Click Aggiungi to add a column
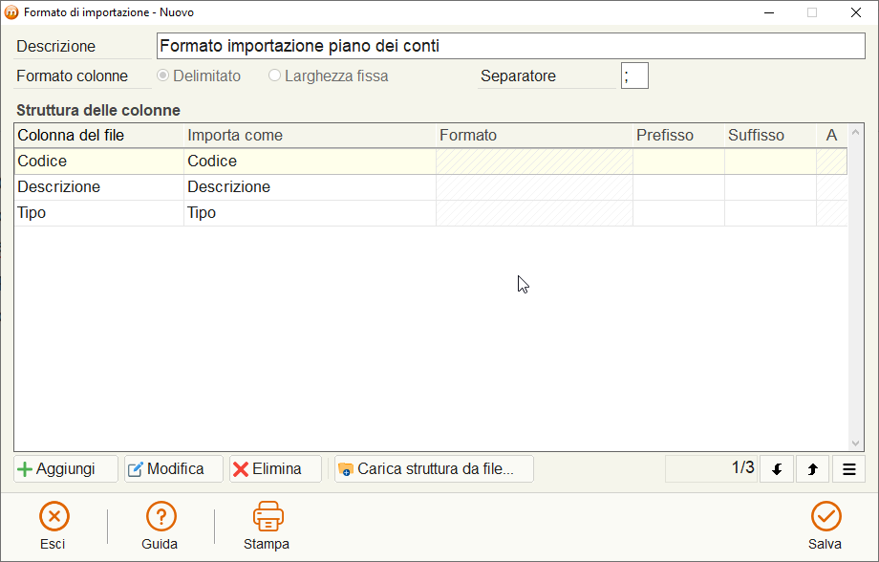 pos(66,469)
